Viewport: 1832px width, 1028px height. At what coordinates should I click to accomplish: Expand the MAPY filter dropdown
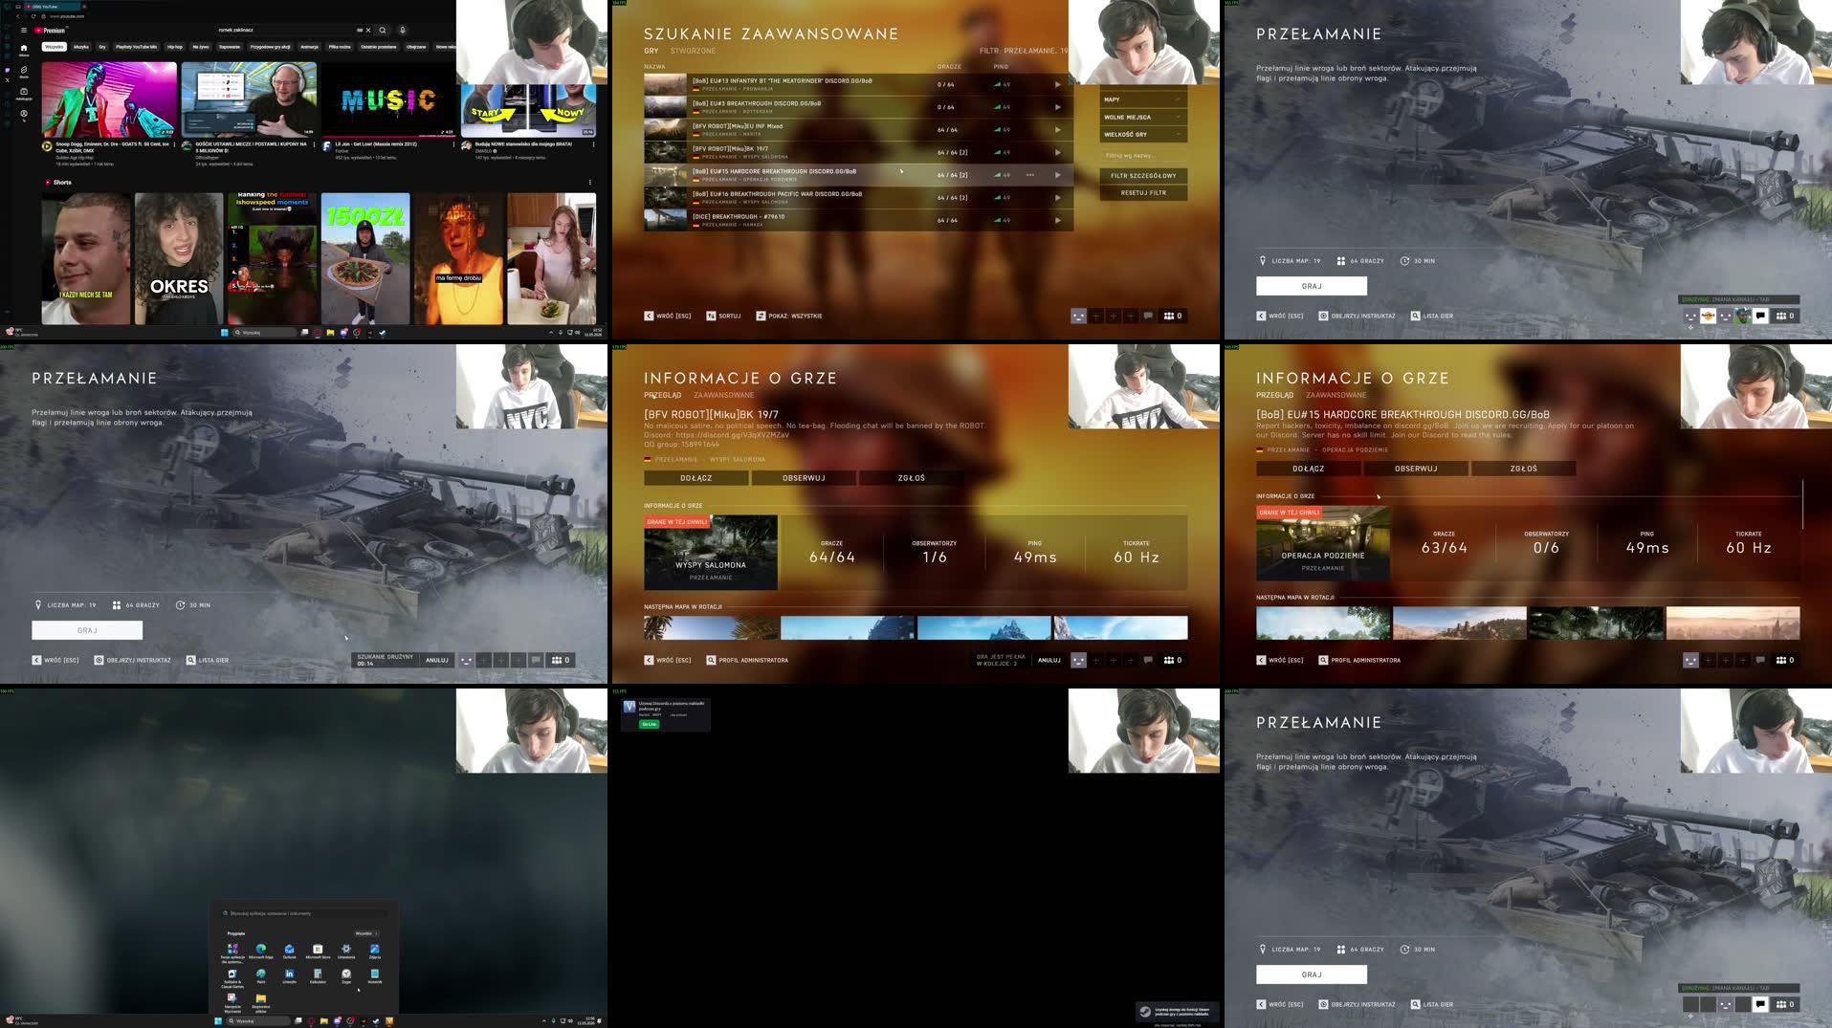coord(1143,99)
